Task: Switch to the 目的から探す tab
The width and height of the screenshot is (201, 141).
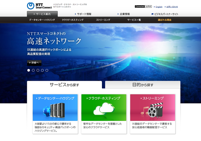Action: pyautogui.click(x=143, y=85)
